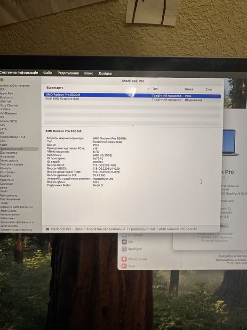Select USB in the sidebar
The image size is (247, 330).
pos(3,141)
